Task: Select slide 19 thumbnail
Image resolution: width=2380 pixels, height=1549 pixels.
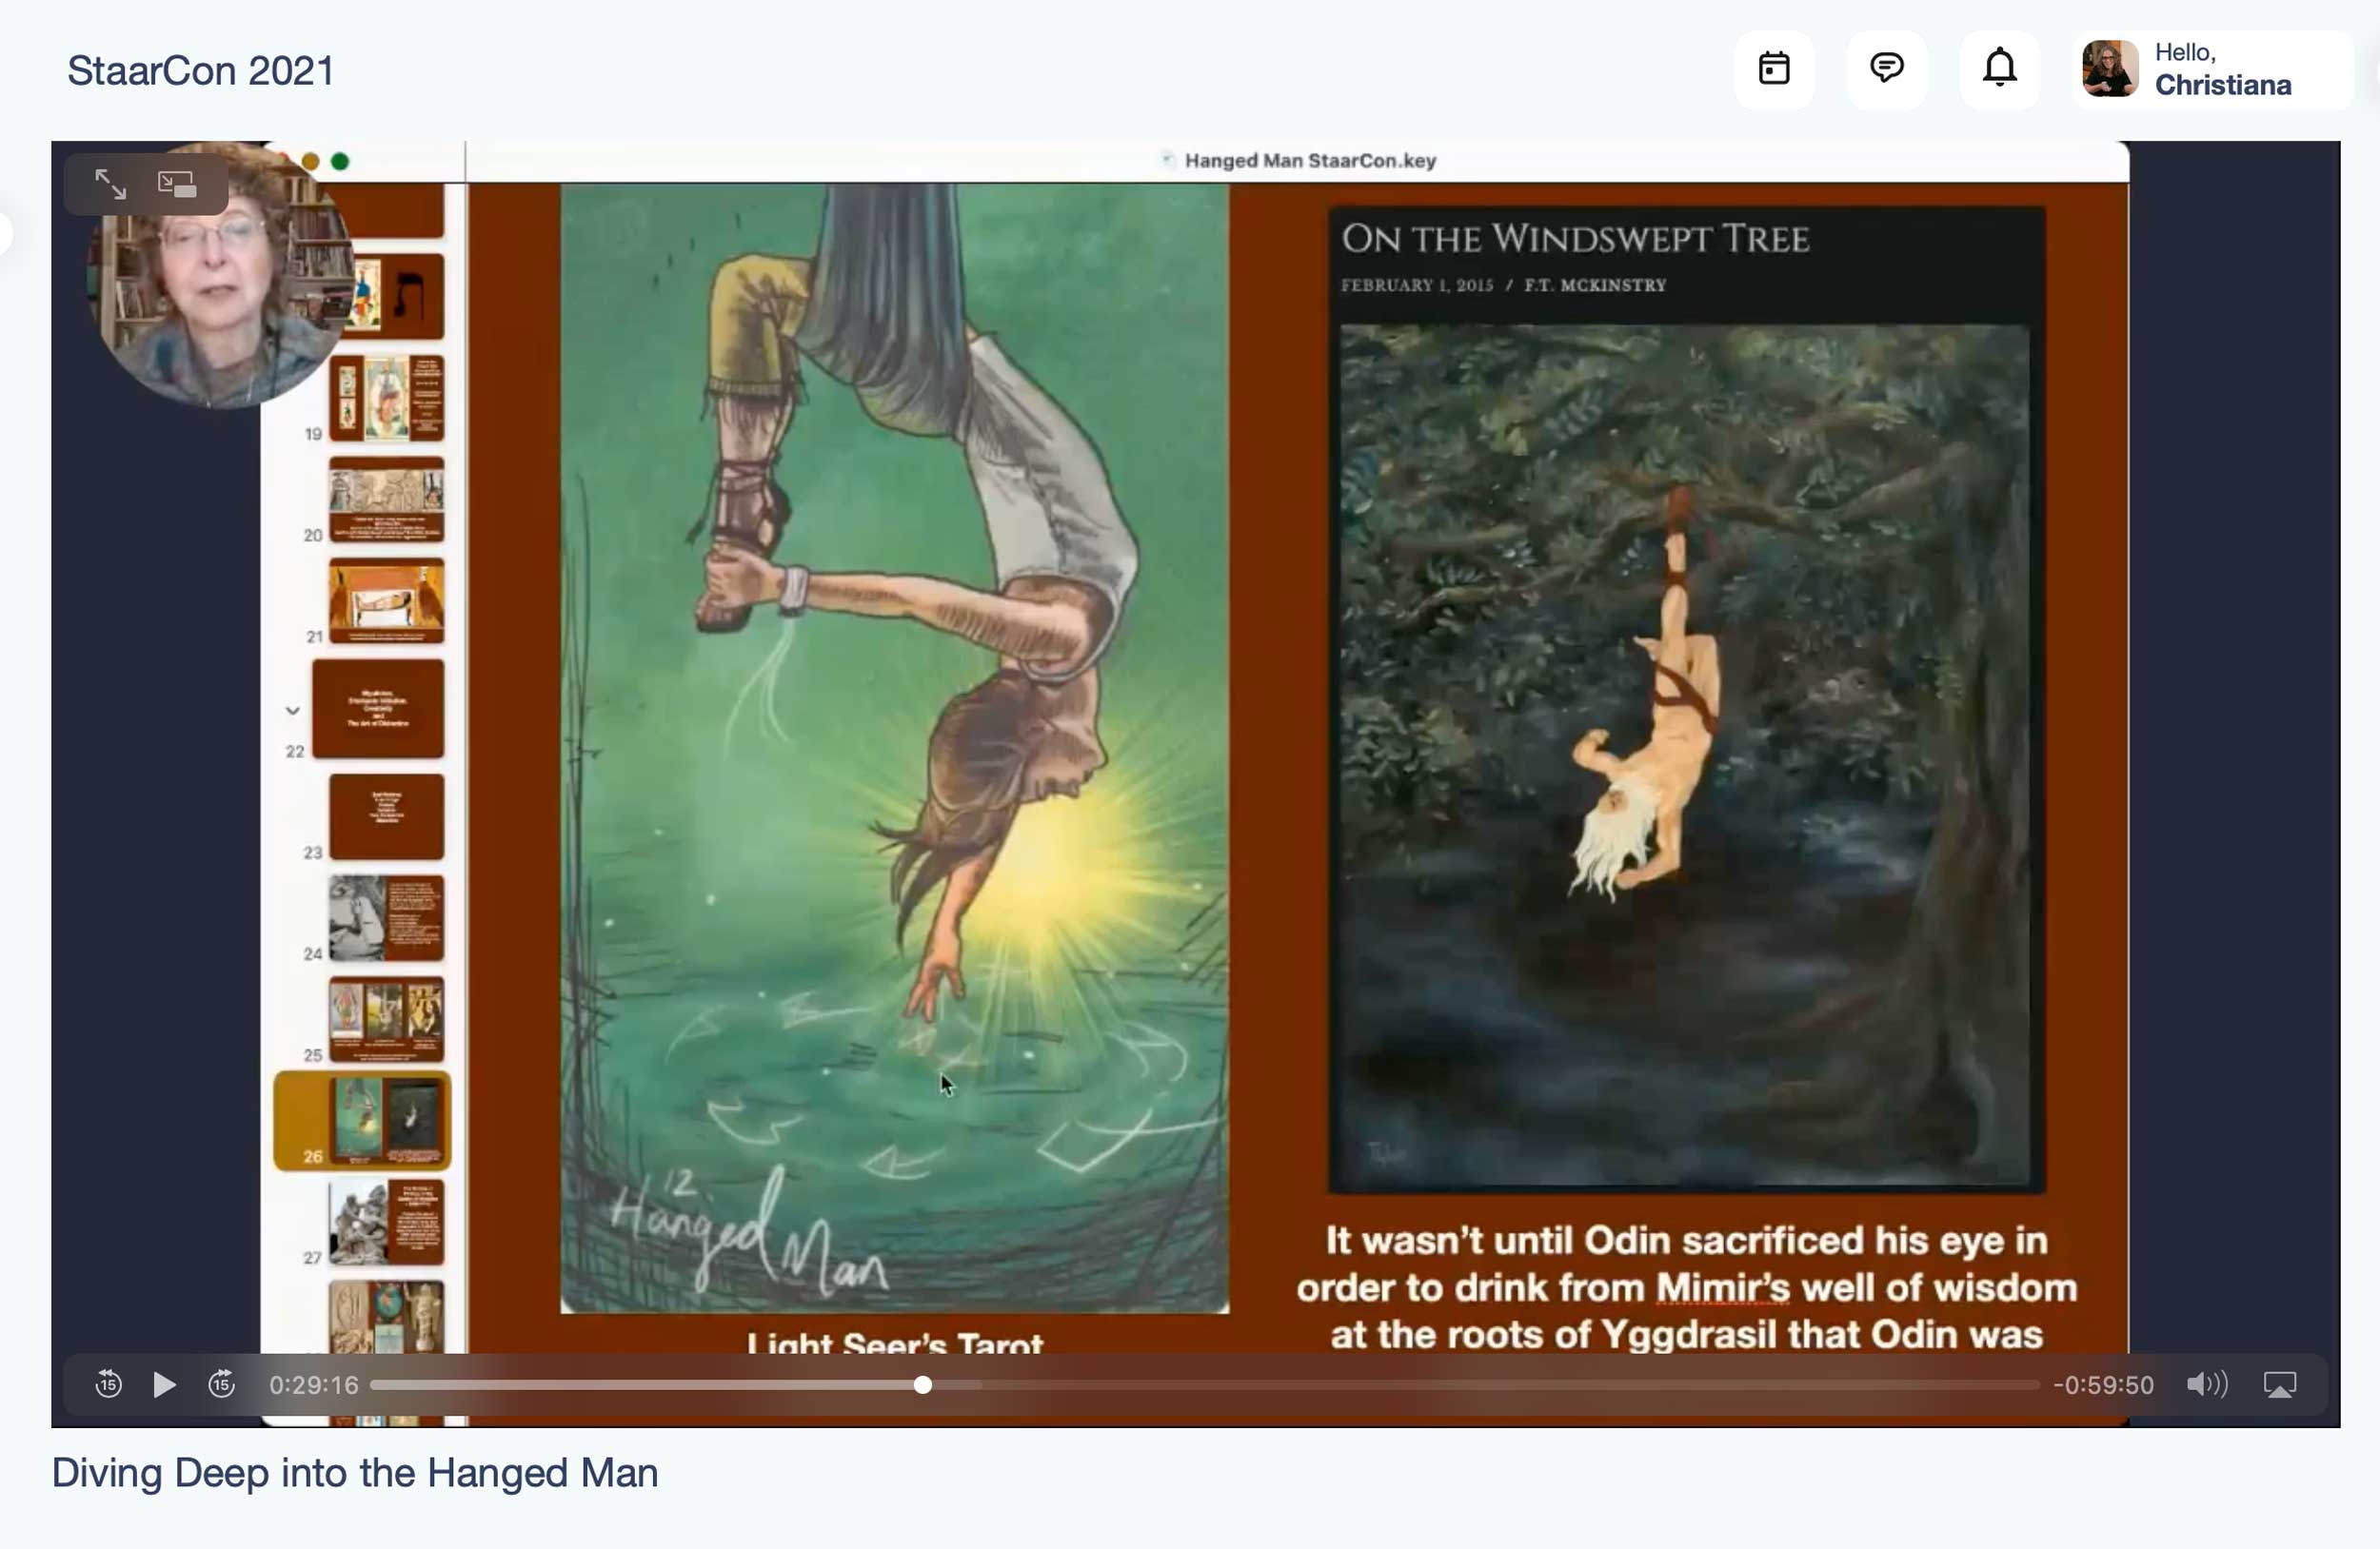Action: (x=387, y=397)
